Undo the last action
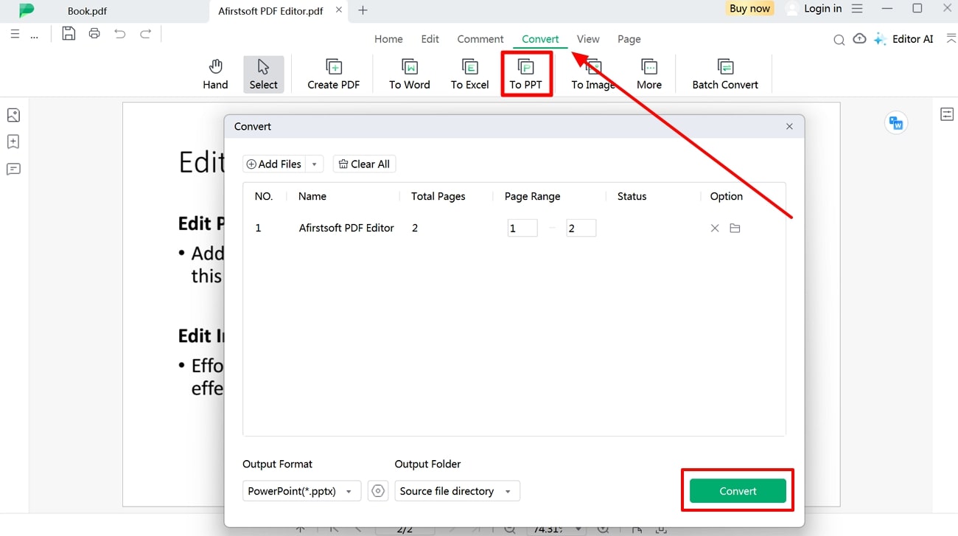This screenshot has height=536, width=958. coord(120,33)
